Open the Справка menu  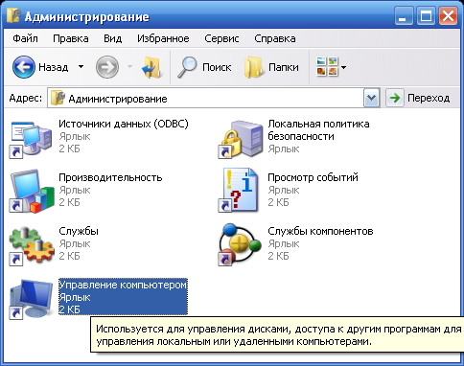click(x=275, y=38)
